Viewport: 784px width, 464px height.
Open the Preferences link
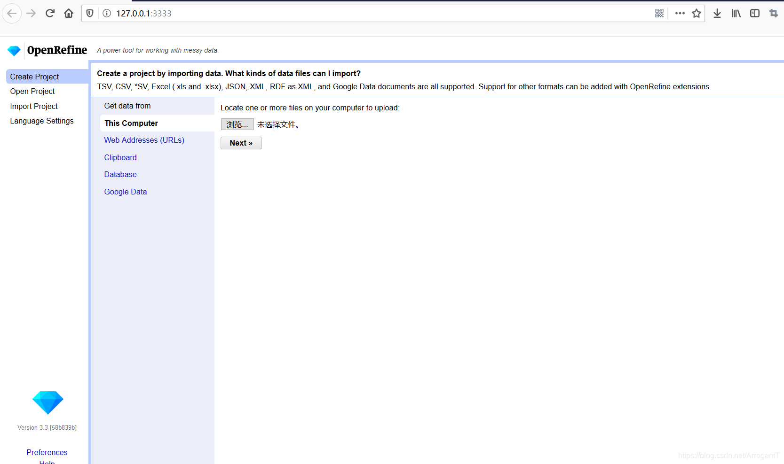click(47, 452)
